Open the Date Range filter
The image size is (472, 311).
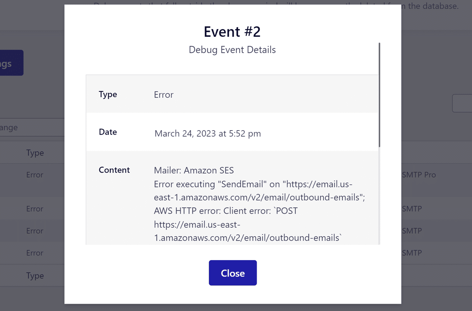pyautogui.click(x=9, y=127)
